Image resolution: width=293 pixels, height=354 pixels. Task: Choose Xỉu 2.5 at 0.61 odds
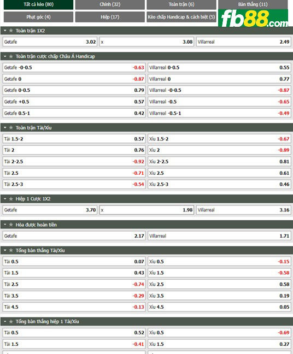pos(219,173)
